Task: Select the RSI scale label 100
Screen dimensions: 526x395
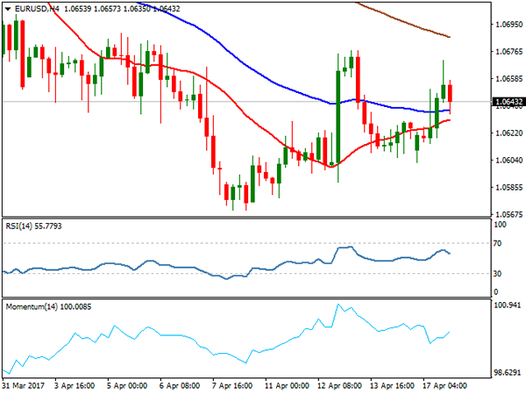Action: (x=500, y=225)
